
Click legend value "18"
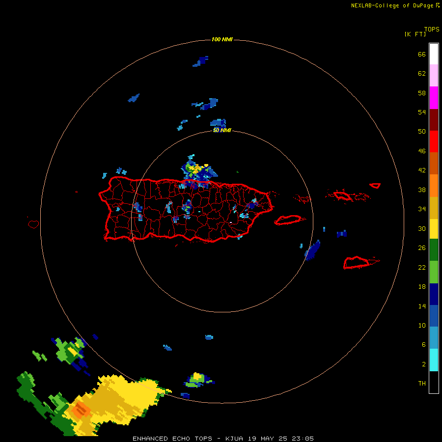(422, 287)
